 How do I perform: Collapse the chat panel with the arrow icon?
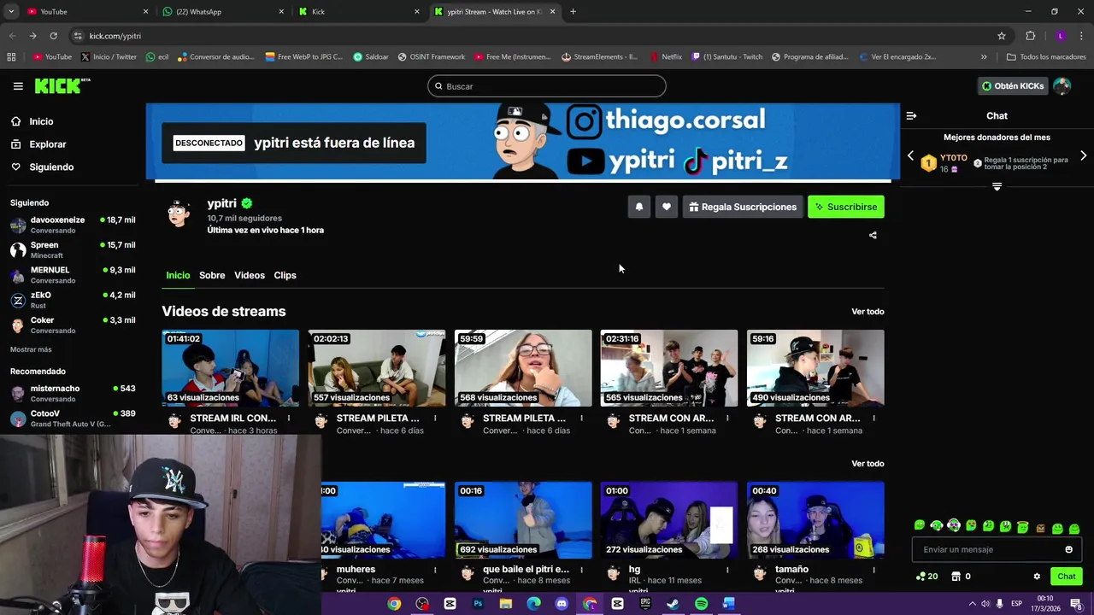[x=911, y=115]
